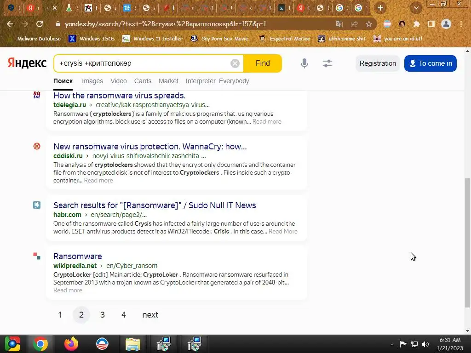Screen dimensions: 471x353
Task: Go to results page 4
Action: tap(123, 314)
